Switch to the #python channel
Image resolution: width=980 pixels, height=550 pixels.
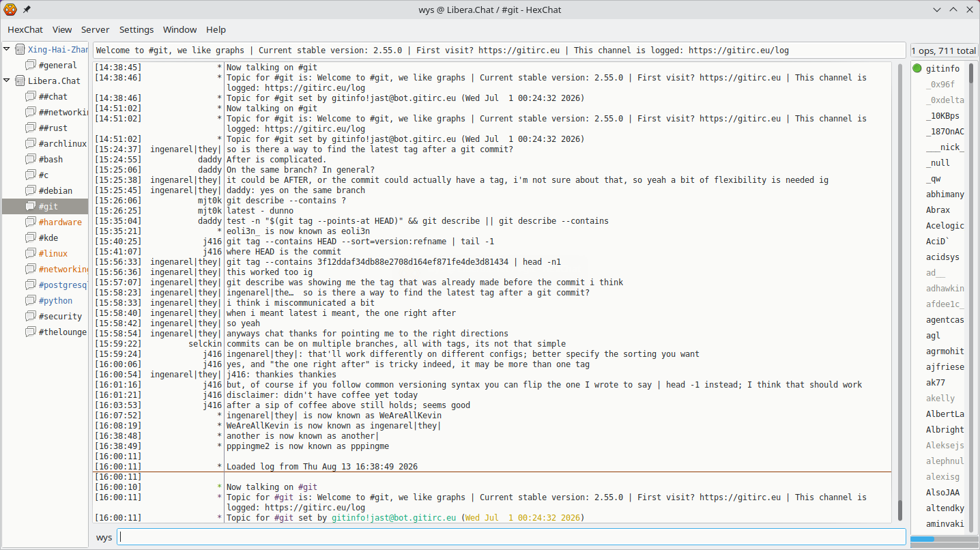(x=56, y=300)
